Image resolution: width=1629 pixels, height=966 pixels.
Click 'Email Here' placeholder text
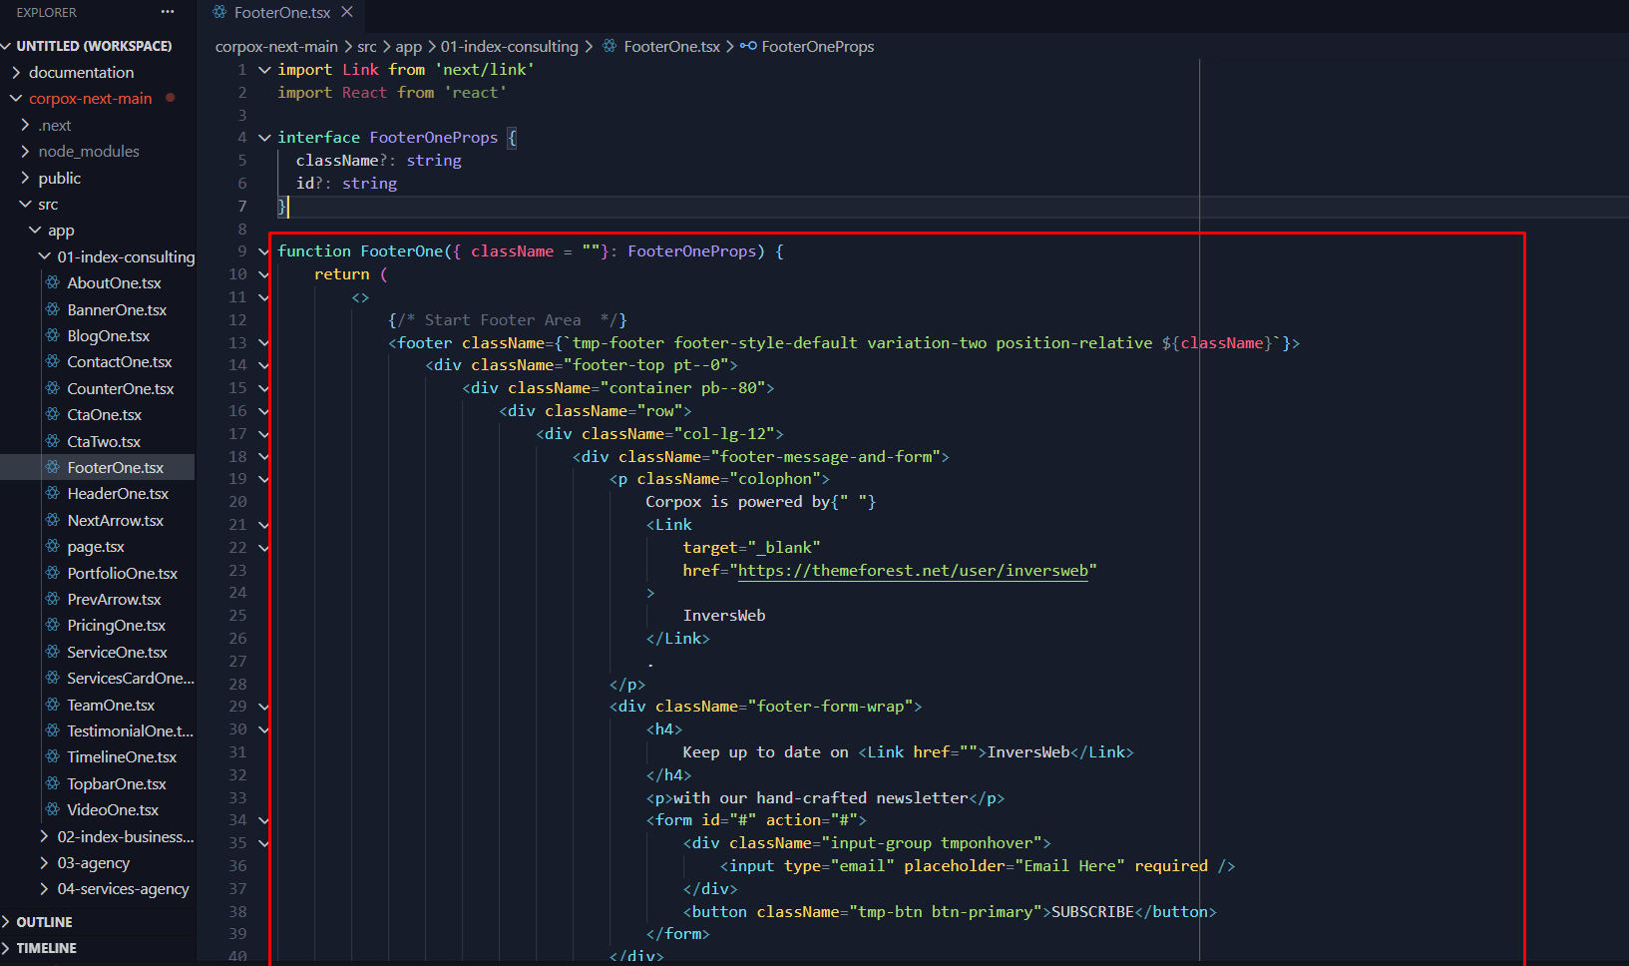point(1073,866)
